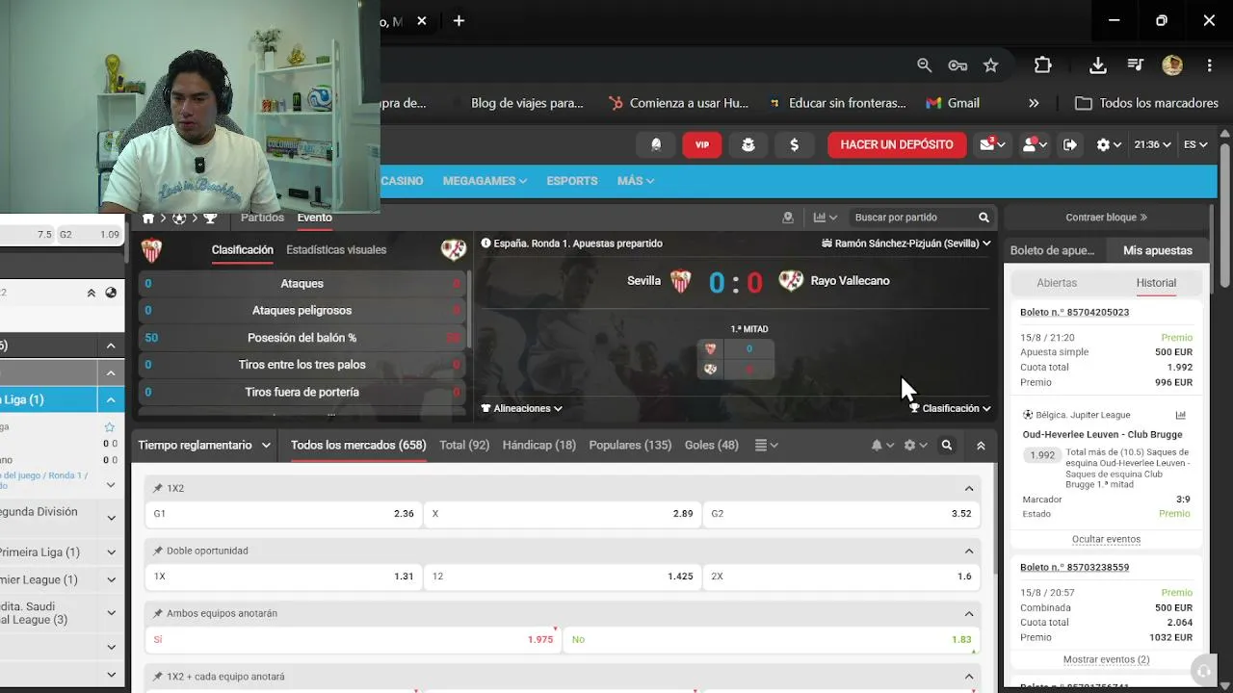The width and height of the screenshot is (1233, 693).
Task: Open the MEGAGAMES dropdown menu
Action: click(x=485, y=181)
